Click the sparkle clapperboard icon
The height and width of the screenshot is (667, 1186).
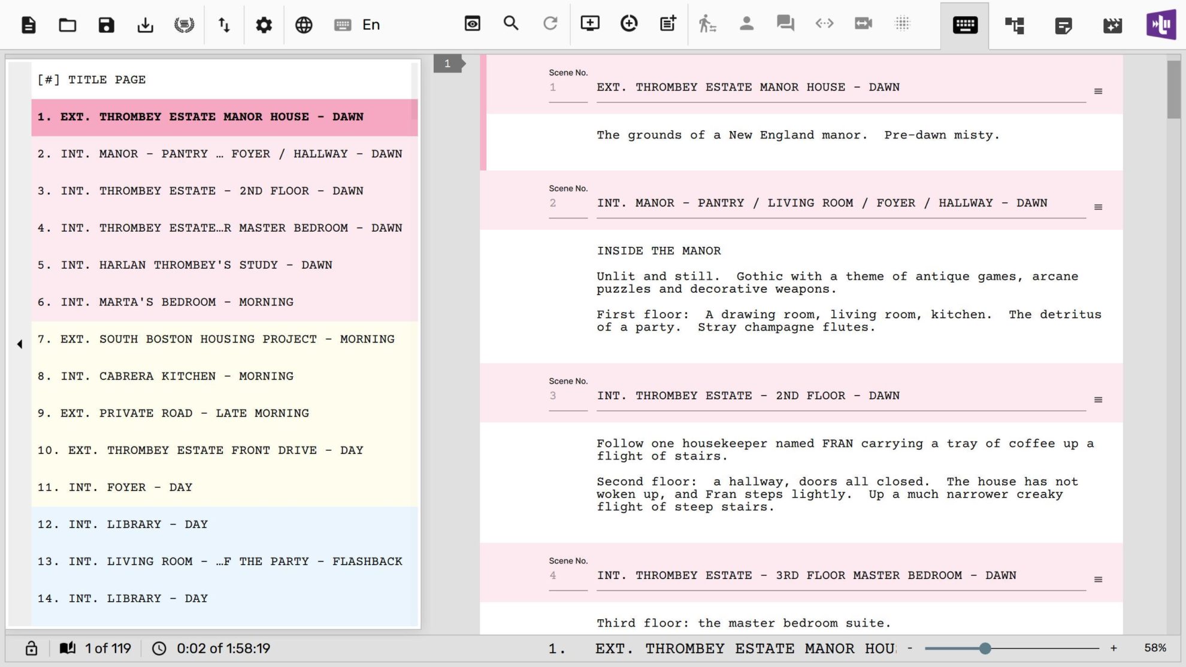coord(1112,25)
